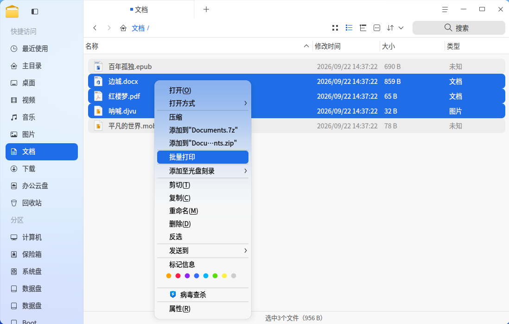The image size is (509, 324).
Task: Tag files with orange color dot
Action: 168,276
